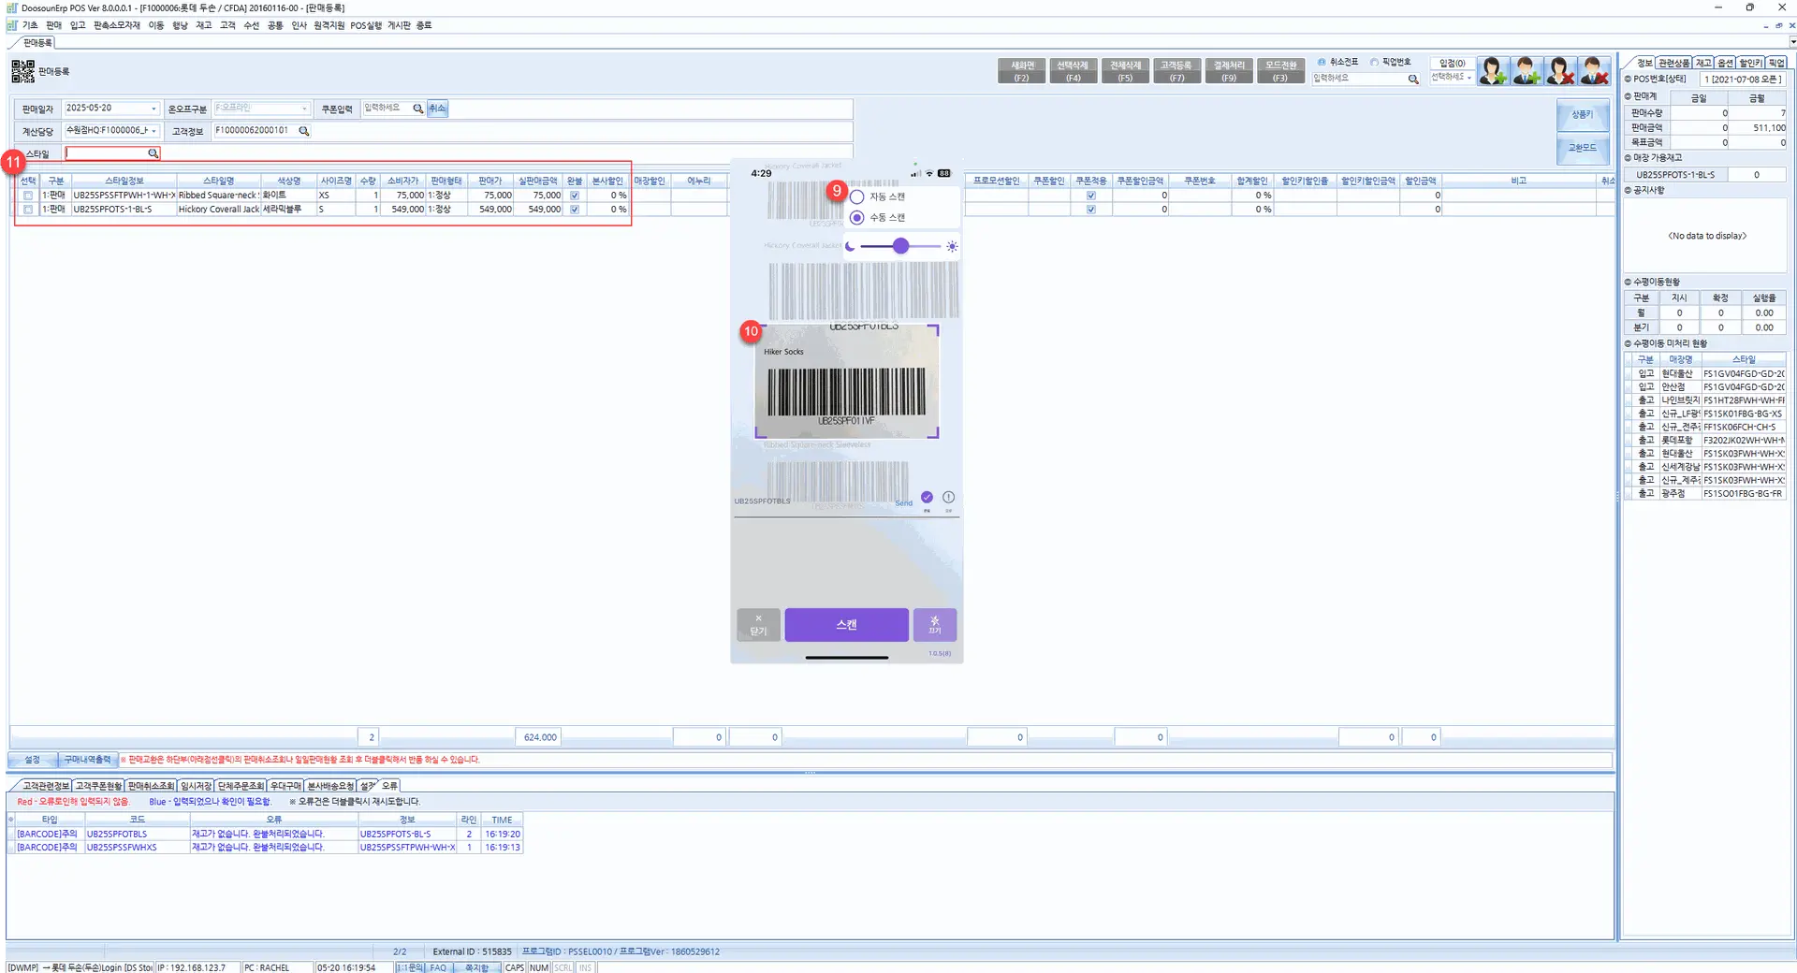This screenshot has width=1797, height=973.
Task: Click the 교환모드 button
Action: click(1582, 148)
